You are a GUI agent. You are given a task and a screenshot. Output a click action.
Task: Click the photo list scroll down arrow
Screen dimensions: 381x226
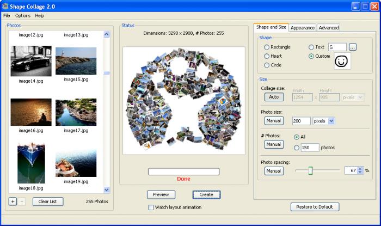[x=107, y=190]
